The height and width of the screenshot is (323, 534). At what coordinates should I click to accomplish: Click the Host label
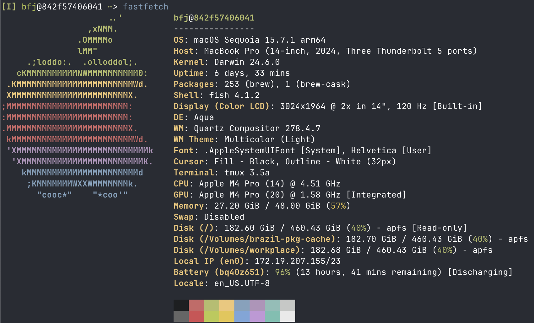click(183, 51)
